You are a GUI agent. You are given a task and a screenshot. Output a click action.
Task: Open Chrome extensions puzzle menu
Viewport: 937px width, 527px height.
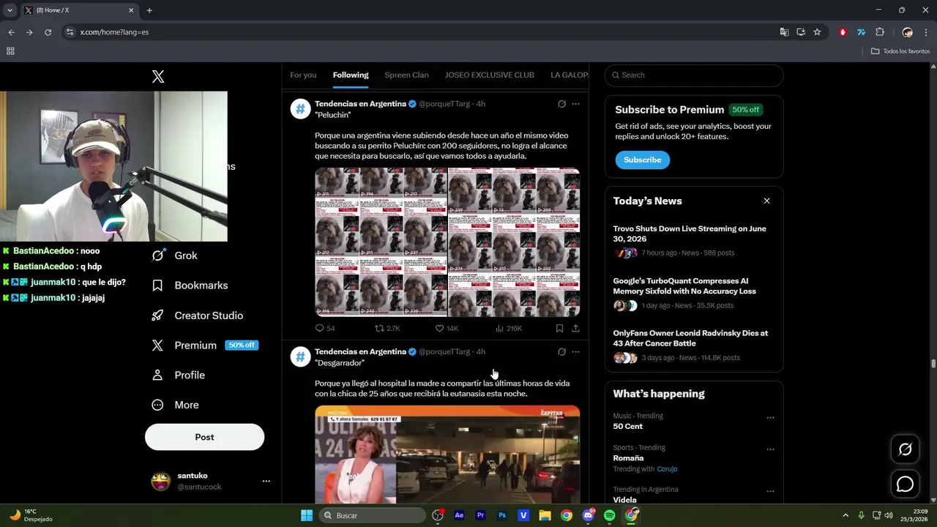coord(880,32)
